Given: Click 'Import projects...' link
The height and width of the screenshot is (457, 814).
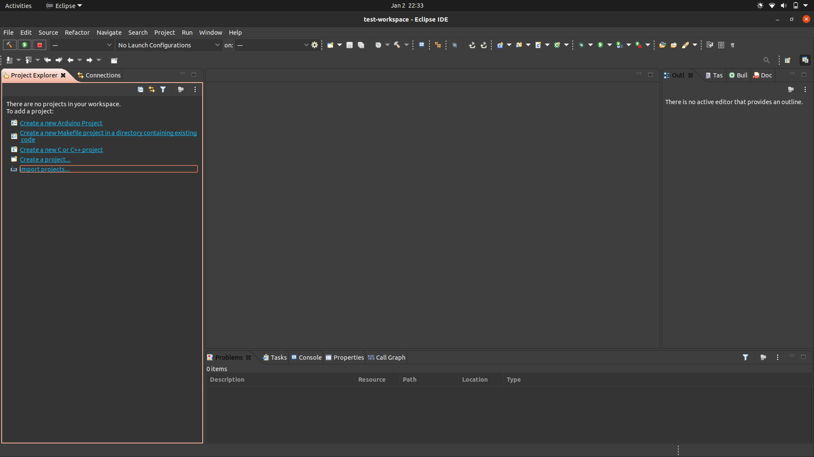Looking at the screenshot, I should [45, 169].
